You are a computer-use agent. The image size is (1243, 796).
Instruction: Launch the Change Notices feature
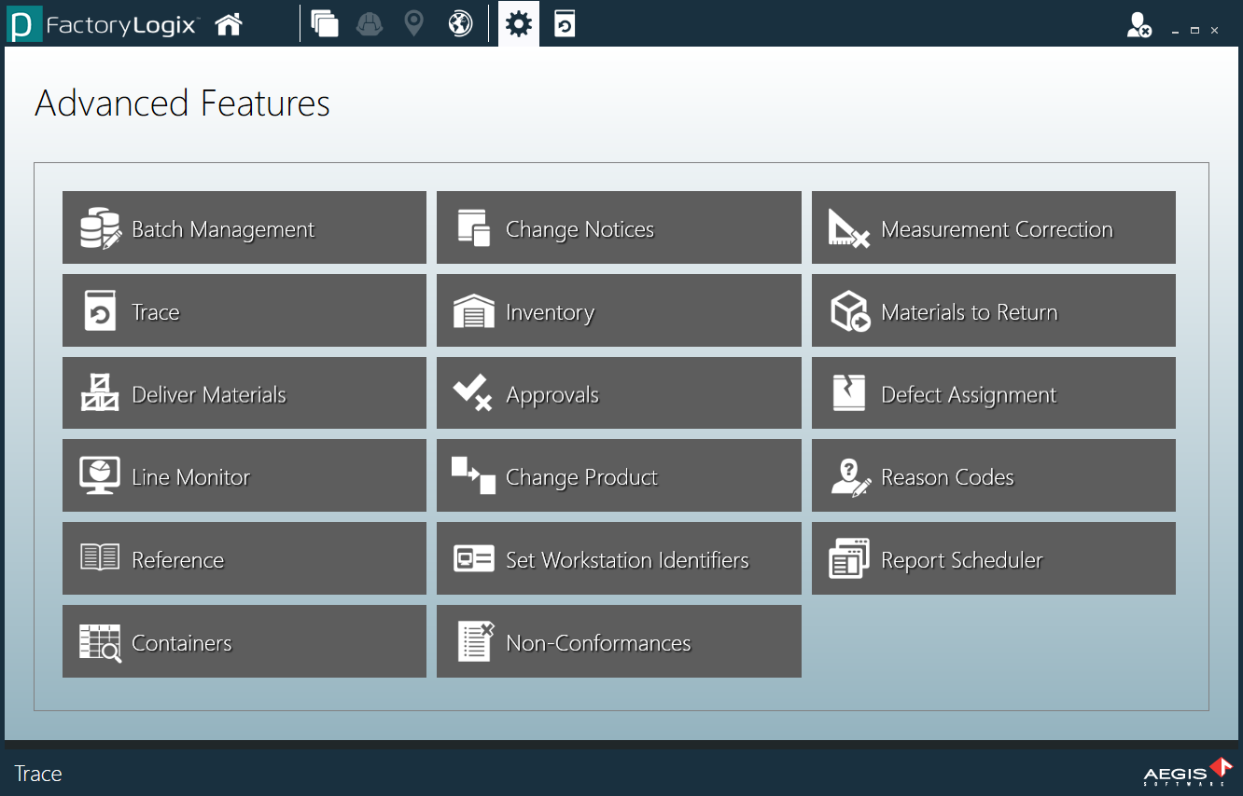point(618,227)
